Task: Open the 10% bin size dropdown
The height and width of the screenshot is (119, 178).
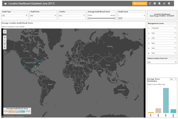Action: coord(173,79)
